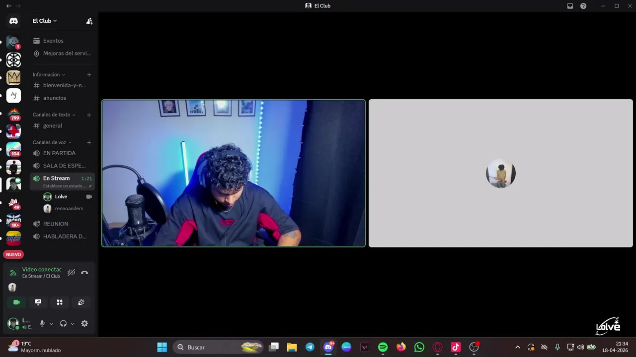The width and height of the screenshot is (636, 357).
Task: Open the invite members icon beside El Club
Action: [x=89, y=21]
